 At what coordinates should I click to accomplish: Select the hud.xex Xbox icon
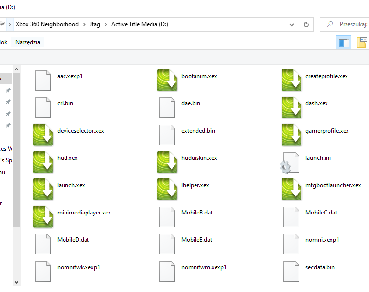43,162
